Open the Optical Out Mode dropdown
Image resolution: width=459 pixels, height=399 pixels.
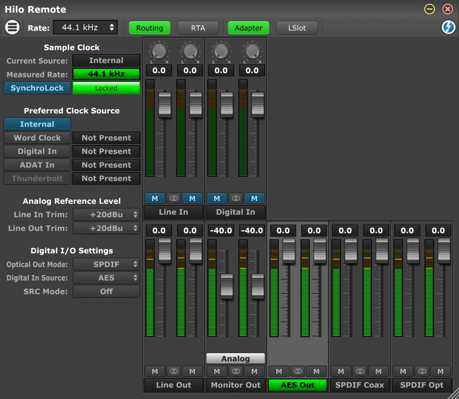tap(106, 264)
